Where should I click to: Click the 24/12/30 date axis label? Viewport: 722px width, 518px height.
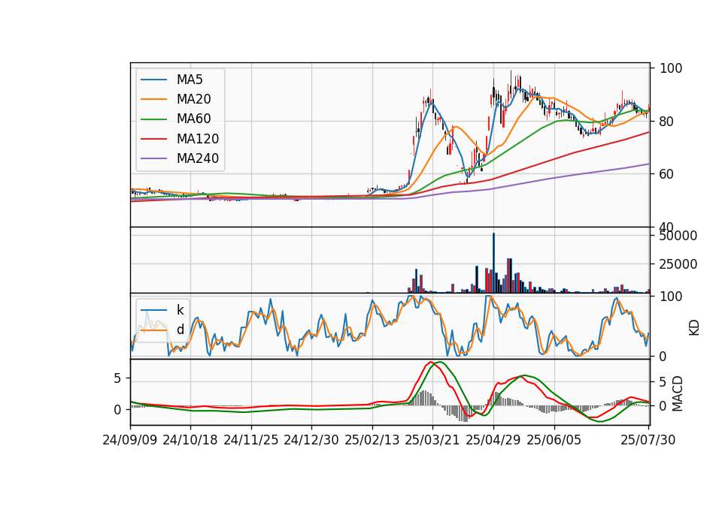[x=311, y=440]
